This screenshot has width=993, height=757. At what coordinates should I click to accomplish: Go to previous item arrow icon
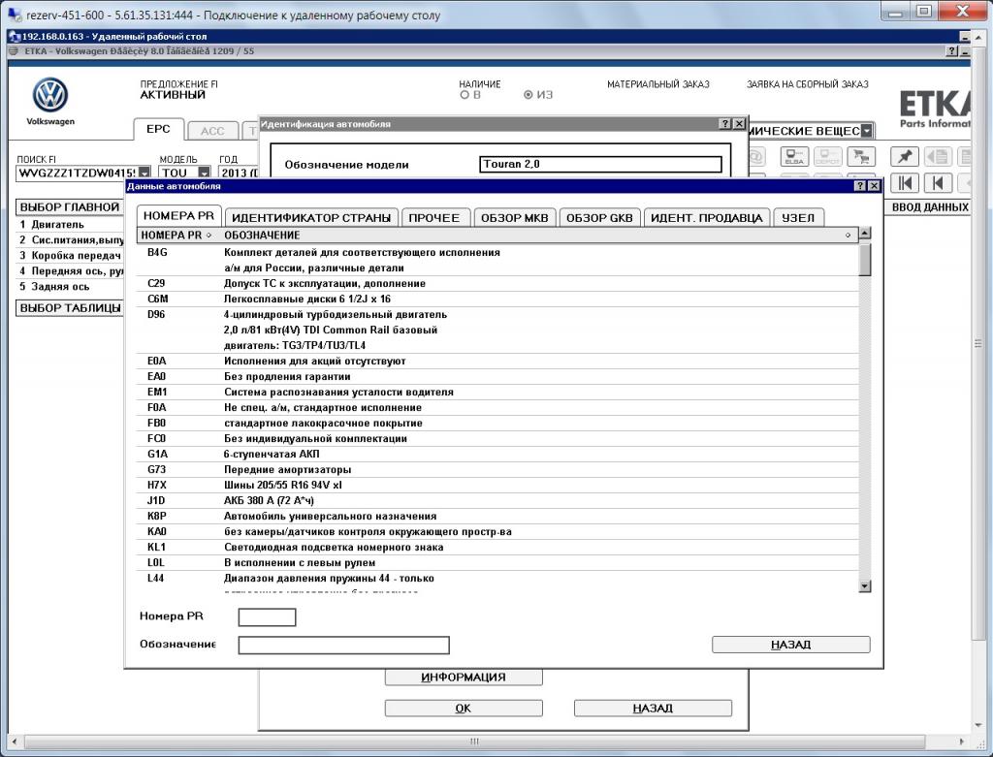pos(938,183)
